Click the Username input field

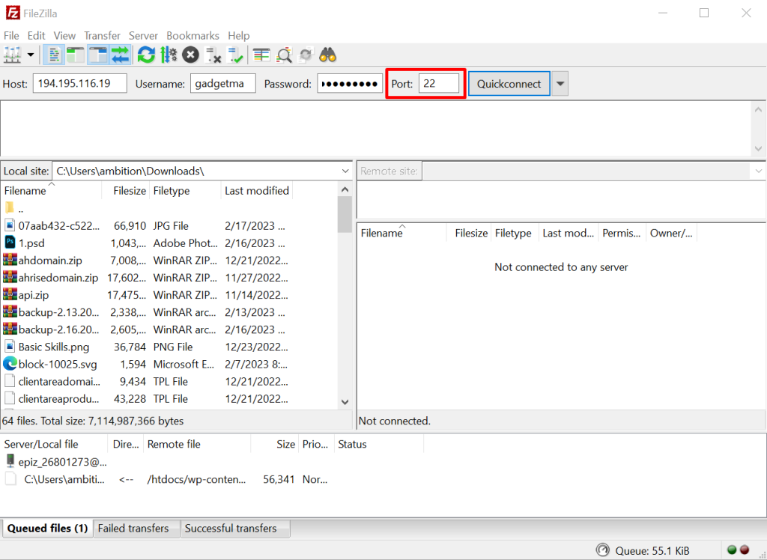[x=223, y=84]
